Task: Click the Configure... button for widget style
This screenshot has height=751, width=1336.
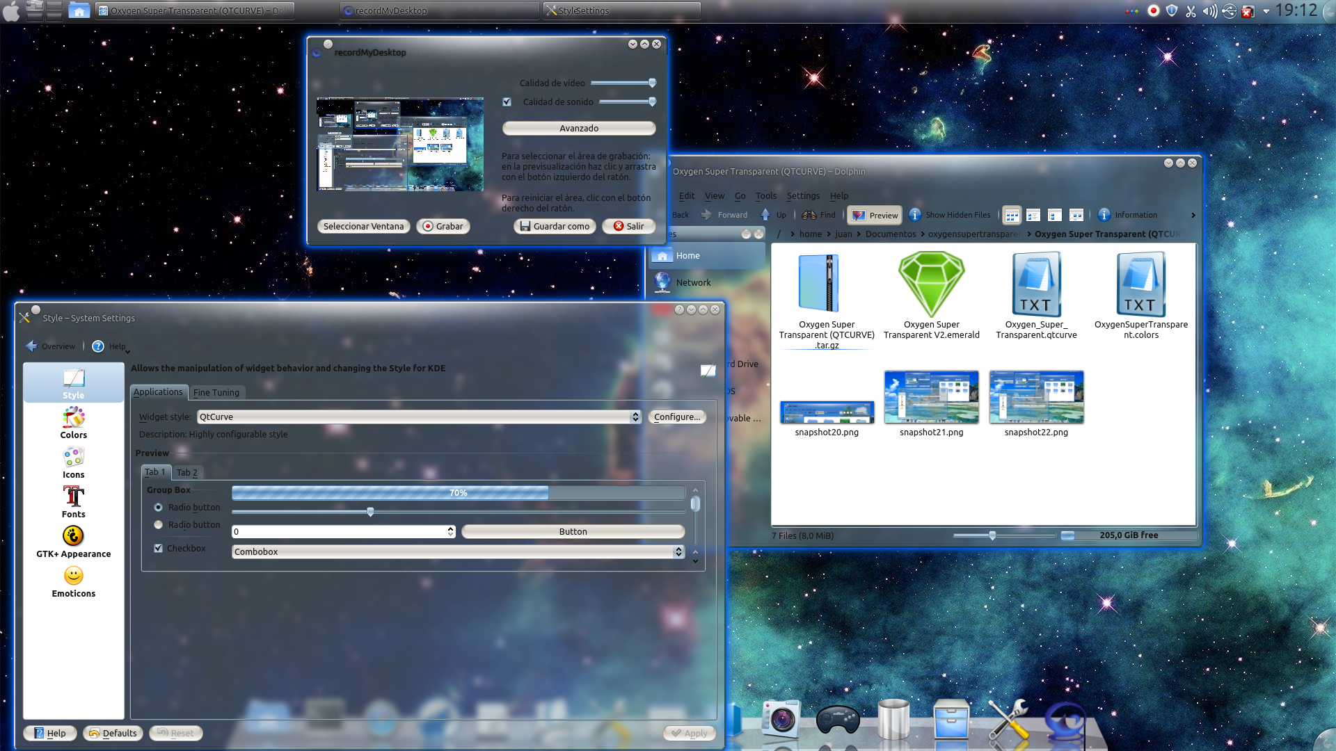Action: pos(677,417)
